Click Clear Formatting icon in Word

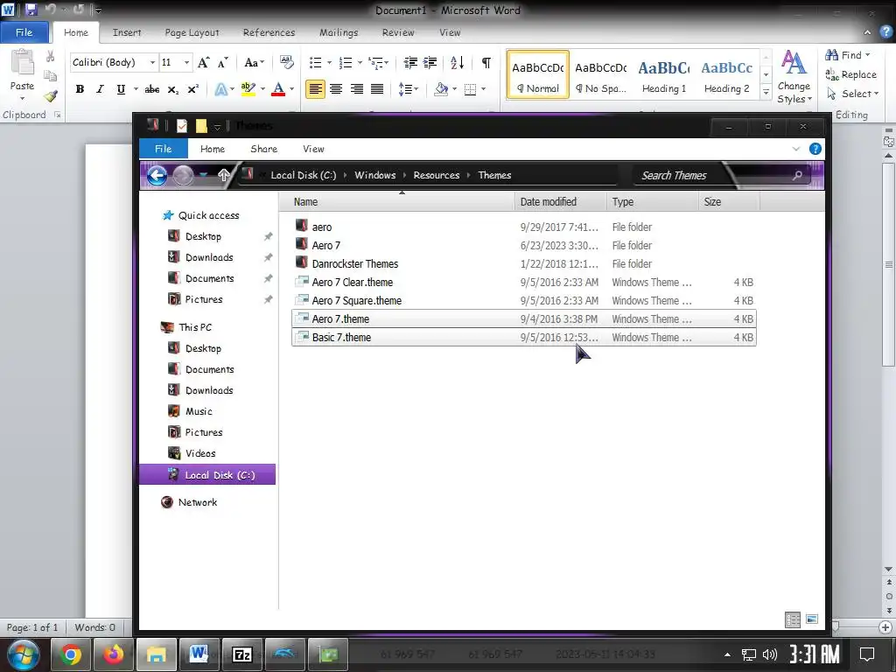[x=286, y=62]
